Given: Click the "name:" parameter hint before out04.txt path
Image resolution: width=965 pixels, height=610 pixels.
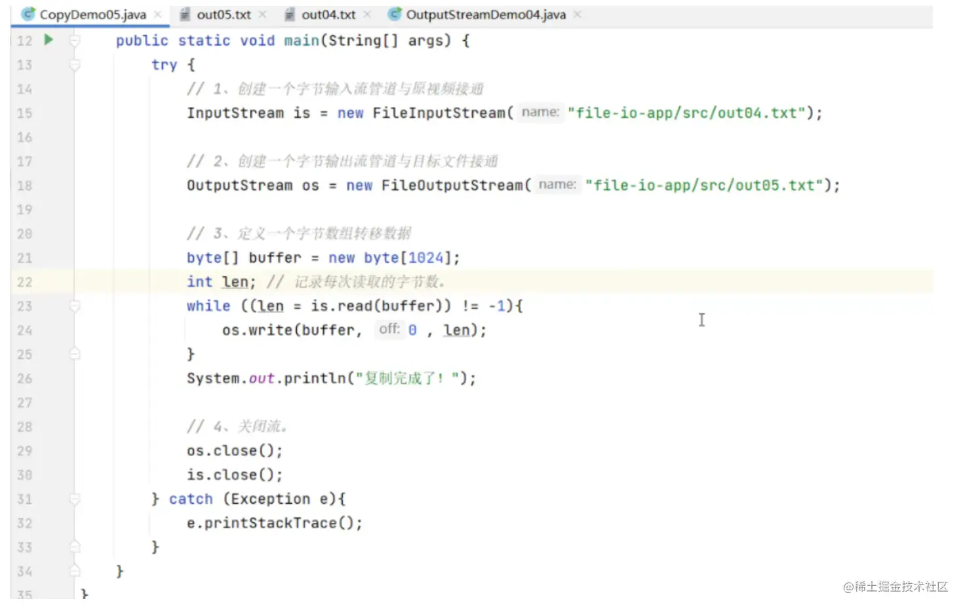Looking at the screenshot, I should [x=540, y=112].
